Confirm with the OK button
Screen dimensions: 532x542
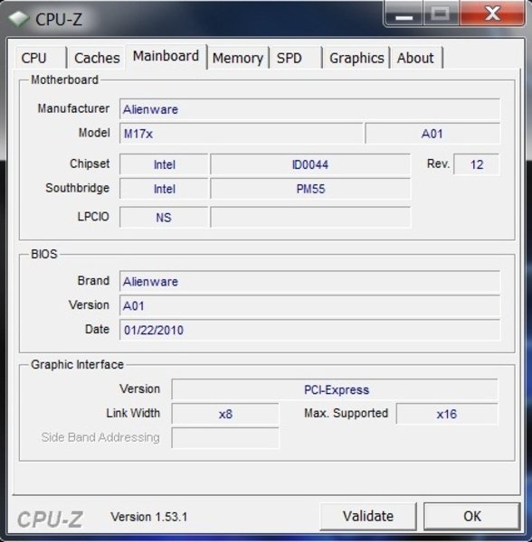[x=472, y=516]
